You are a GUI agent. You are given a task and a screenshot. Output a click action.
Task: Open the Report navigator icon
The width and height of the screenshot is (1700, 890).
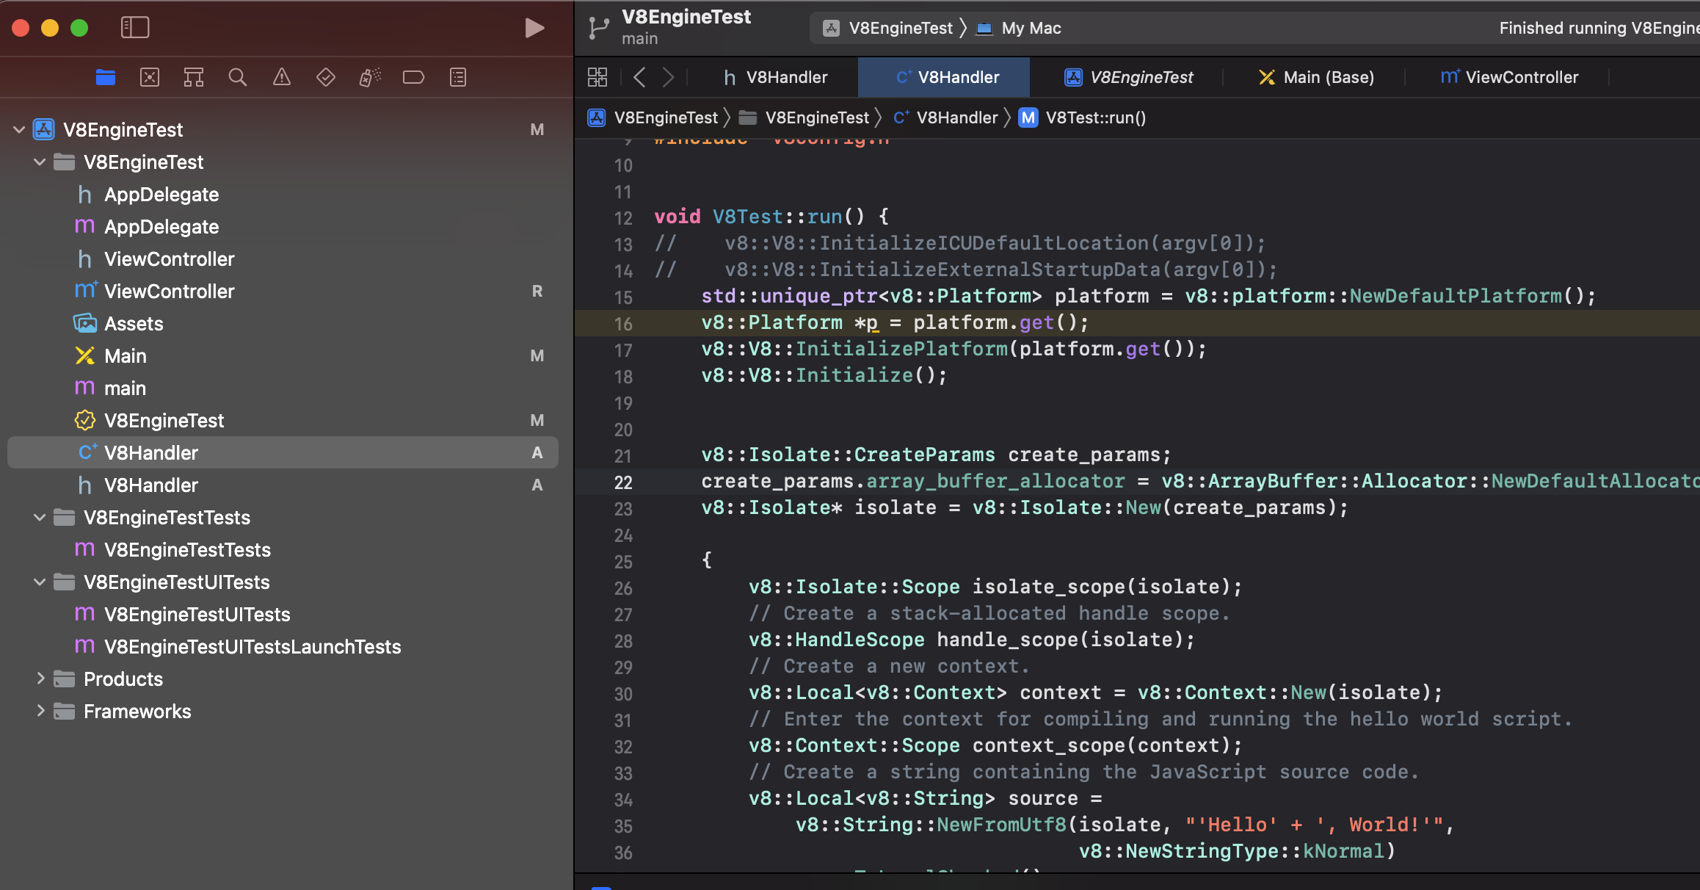pos(458,77)
